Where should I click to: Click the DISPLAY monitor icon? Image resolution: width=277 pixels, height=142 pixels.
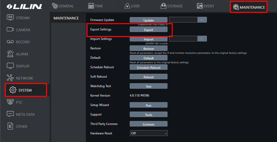10,66
